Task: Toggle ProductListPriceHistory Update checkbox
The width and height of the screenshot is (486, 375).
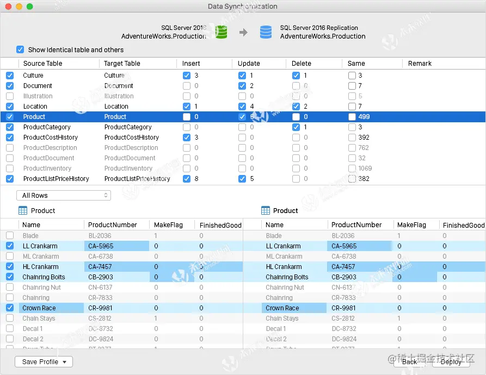Action: click(242, 179)
